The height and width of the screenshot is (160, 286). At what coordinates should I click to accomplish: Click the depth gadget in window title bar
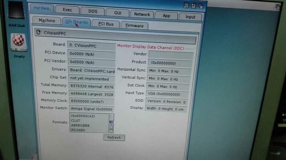coord(201,6)
